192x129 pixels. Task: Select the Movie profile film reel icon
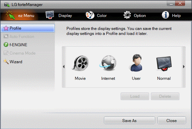80,63
